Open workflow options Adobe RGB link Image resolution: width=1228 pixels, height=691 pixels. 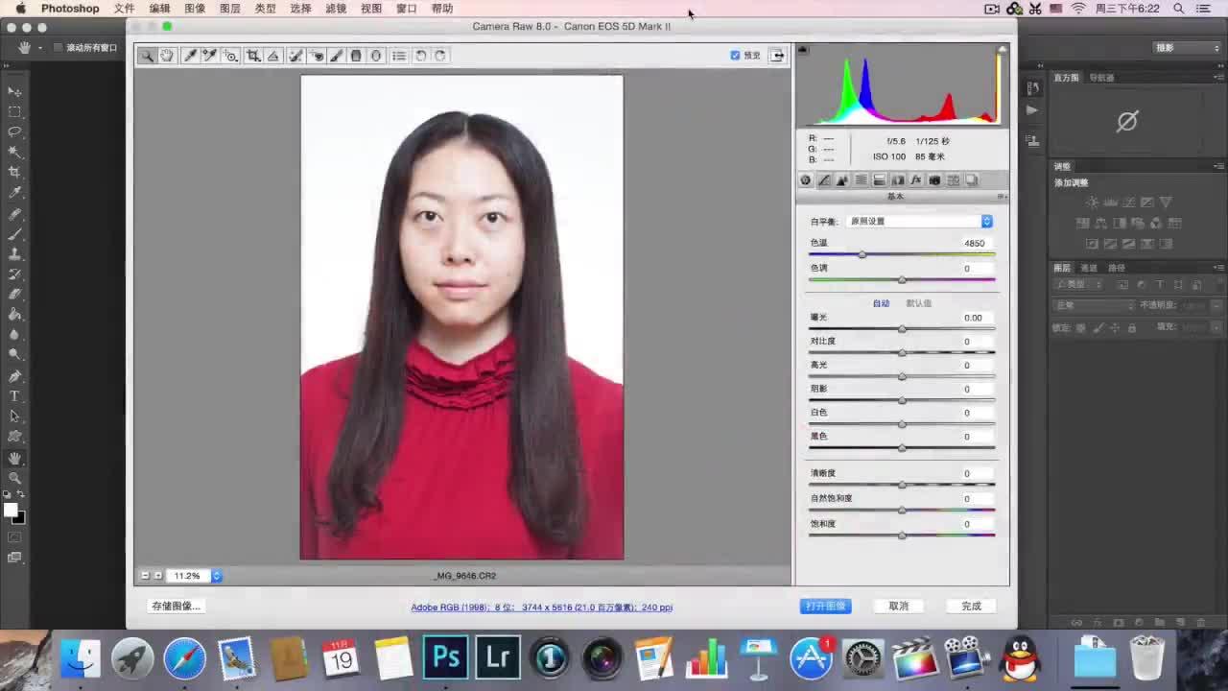tap(542, 608)
